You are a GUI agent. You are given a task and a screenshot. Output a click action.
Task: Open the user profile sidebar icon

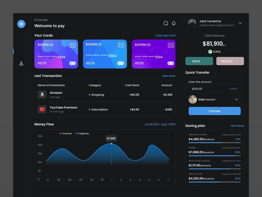pos(21,64)
